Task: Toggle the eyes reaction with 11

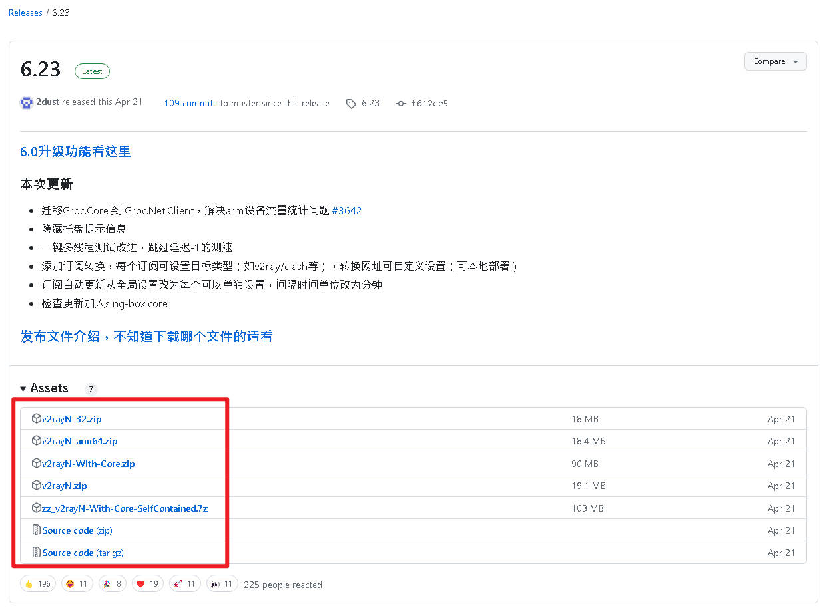Action: tap(222, 584)
